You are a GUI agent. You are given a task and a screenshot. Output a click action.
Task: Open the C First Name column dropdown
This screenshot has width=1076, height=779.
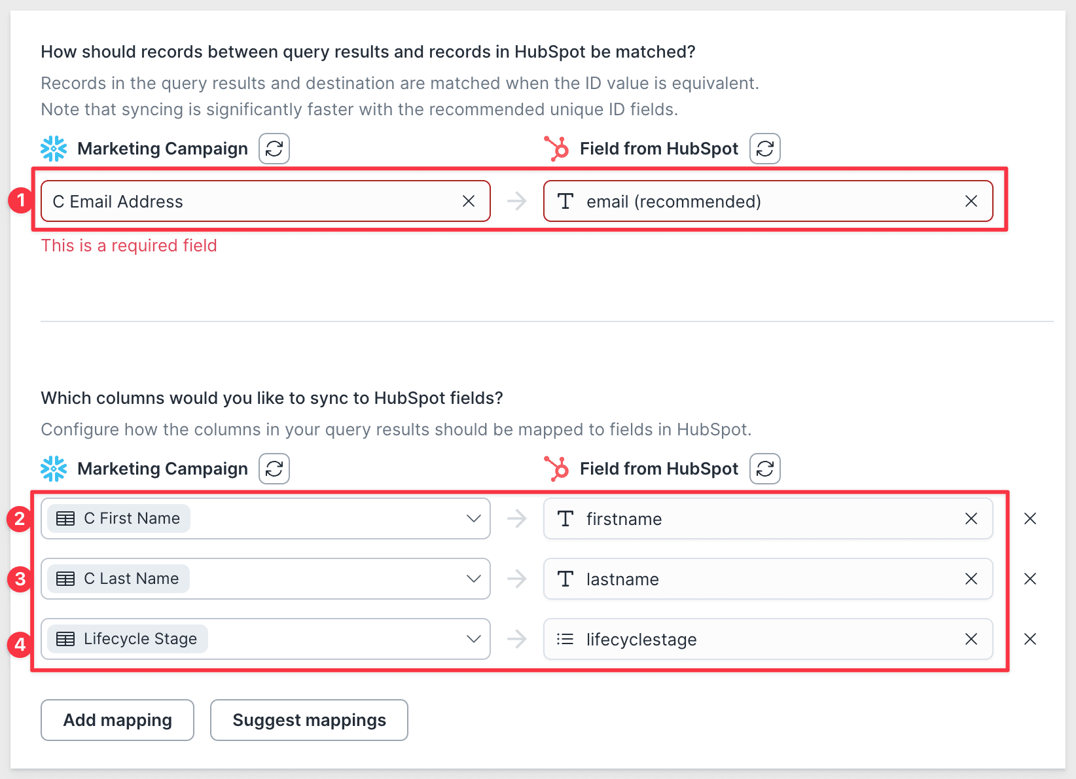[x=473, y=518]
